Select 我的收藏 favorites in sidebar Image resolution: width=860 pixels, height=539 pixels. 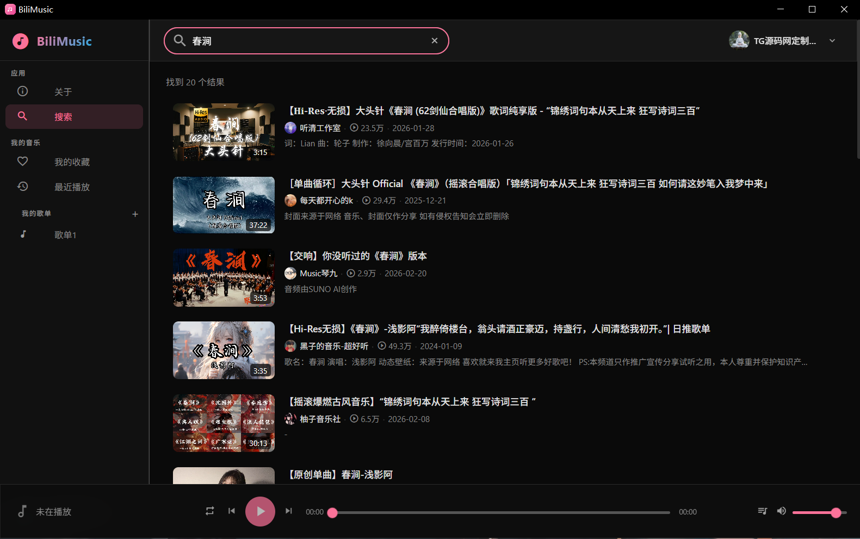(x=72, y=162)
